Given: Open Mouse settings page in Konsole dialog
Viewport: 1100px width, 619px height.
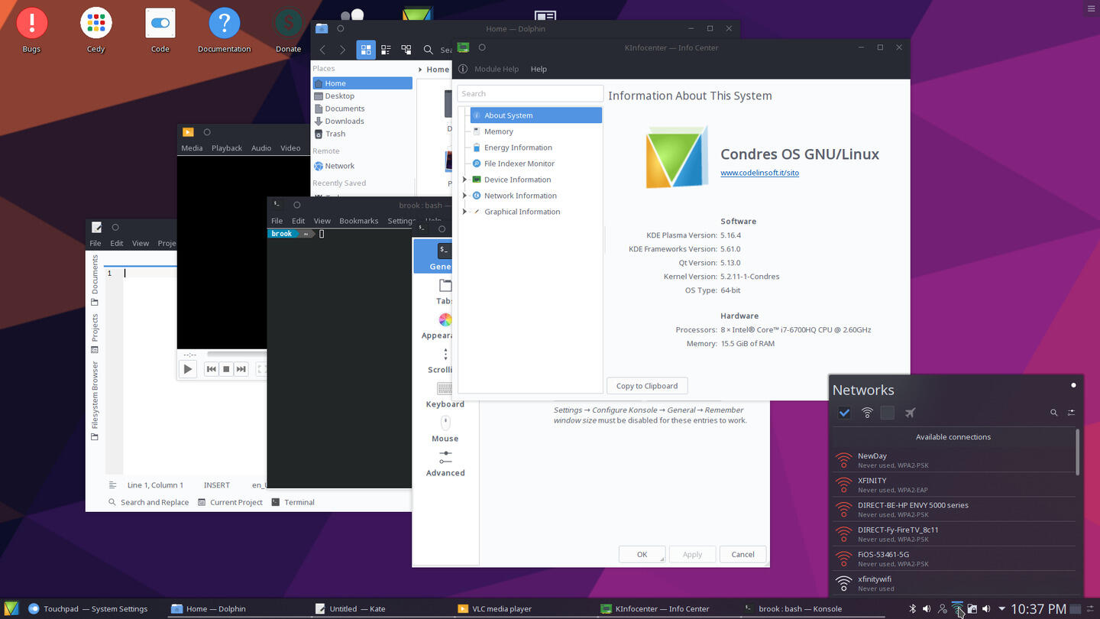Looking at the screenshot, I should (445, 429).
